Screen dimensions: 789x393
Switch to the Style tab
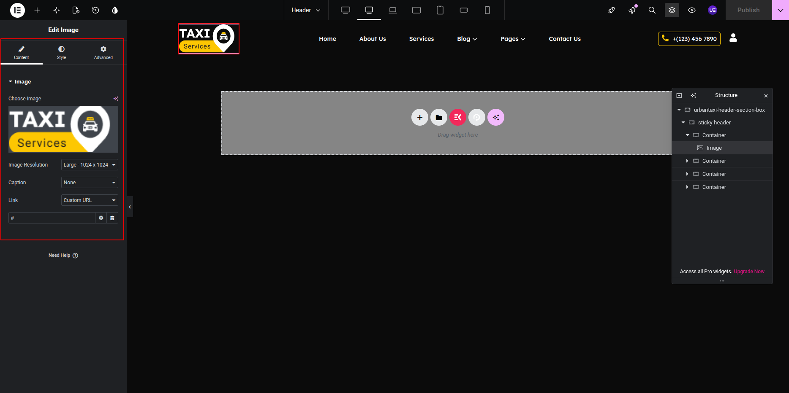click(62, 53)
